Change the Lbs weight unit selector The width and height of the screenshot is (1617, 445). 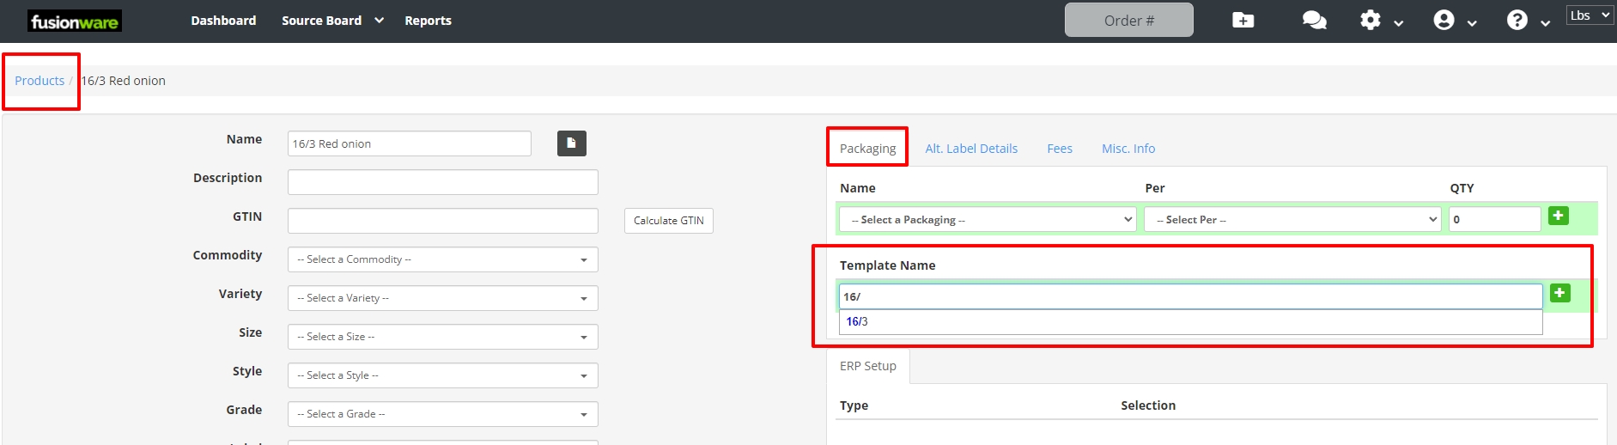(x=1590, y=15)
